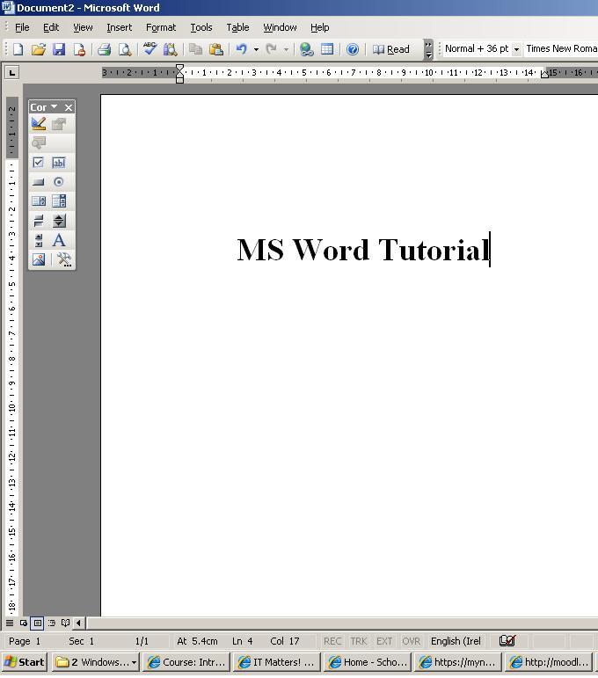
Task: Switch to Home - Scho... taskbar window
Action: click(x=367, y=662)
